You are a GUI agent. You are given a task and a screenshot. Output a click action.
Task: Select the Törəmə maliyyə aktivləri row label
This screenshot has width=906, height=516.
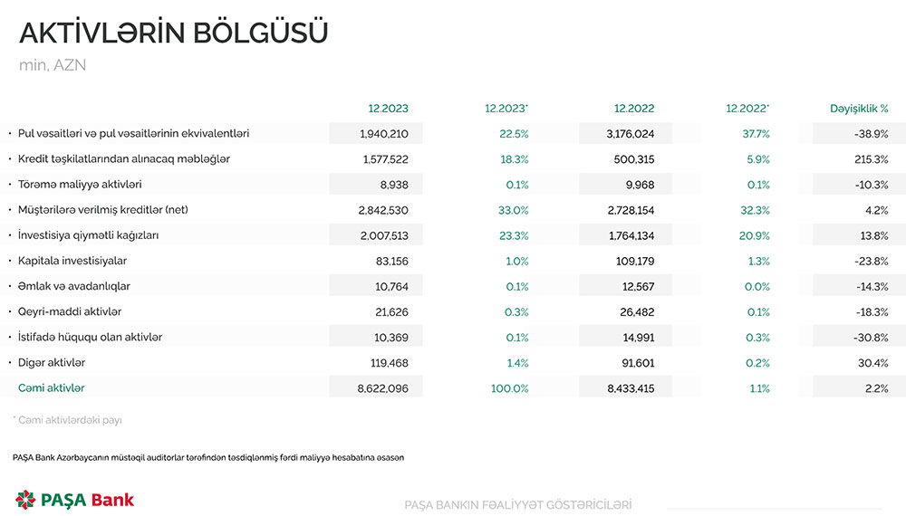pyautogui.click(x=80, y=185)
